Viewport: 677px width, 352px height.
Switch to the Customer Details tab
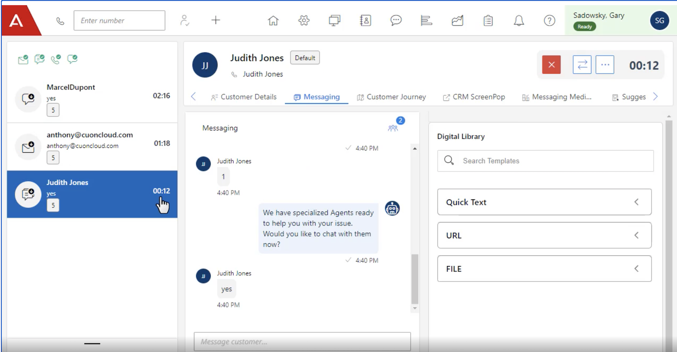click(243, 97)
